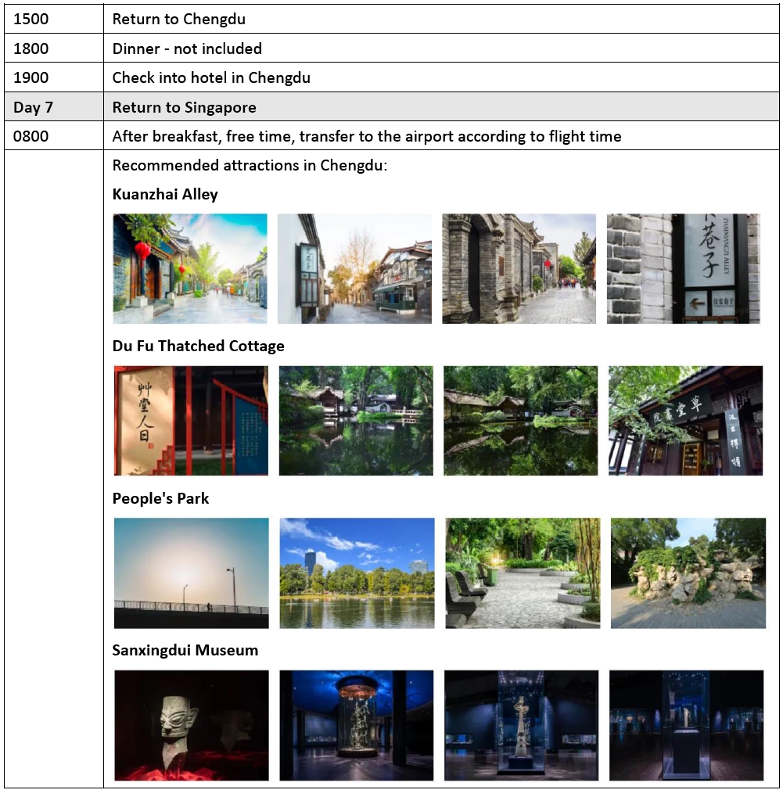
Task: Click the standing bronze figure display photo
Action: pyautogui.click(x=521, y=724)
